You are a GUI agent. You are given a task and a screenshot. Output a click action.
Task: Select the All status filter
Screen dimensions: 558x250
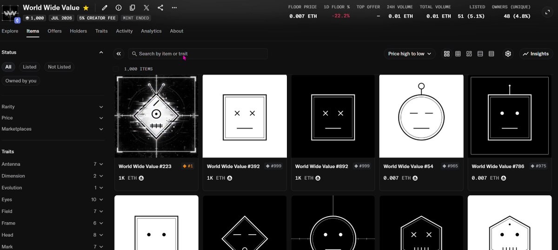point(8,67)
